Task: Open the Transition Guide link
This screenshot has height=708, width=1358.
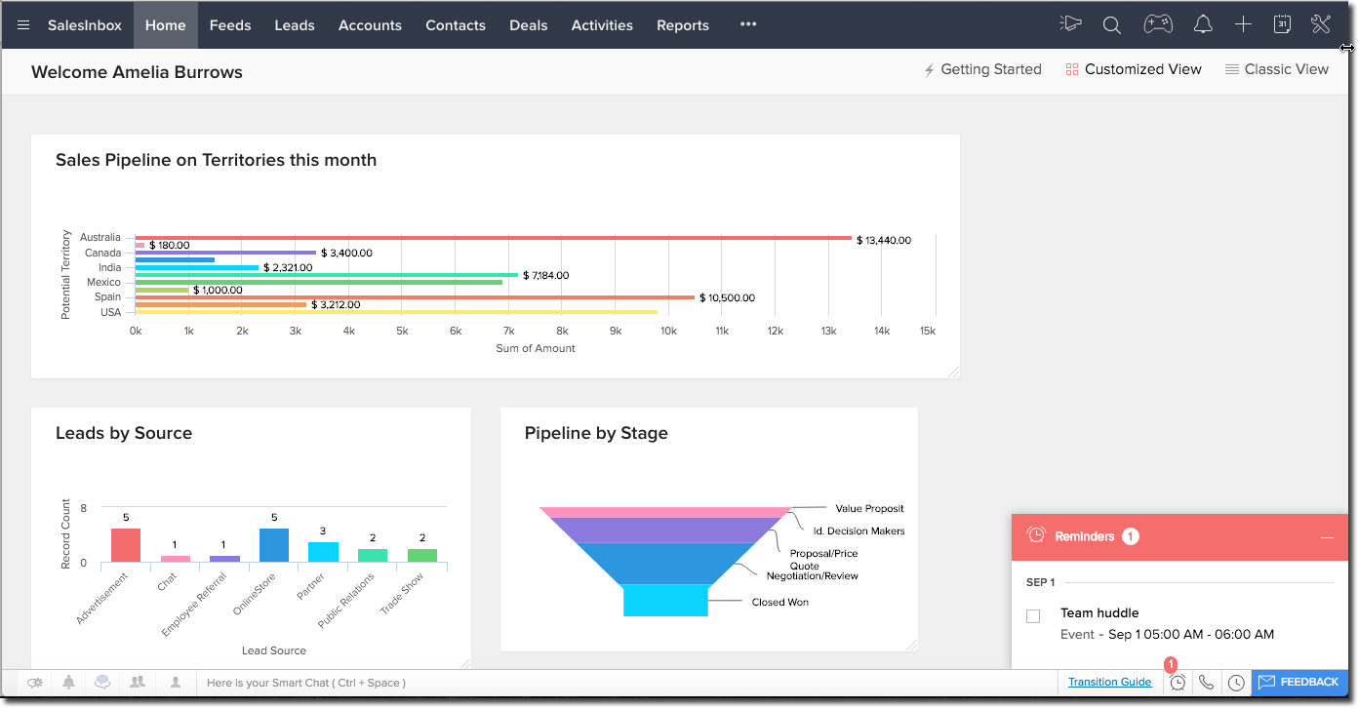Action: coord(1109,682)
